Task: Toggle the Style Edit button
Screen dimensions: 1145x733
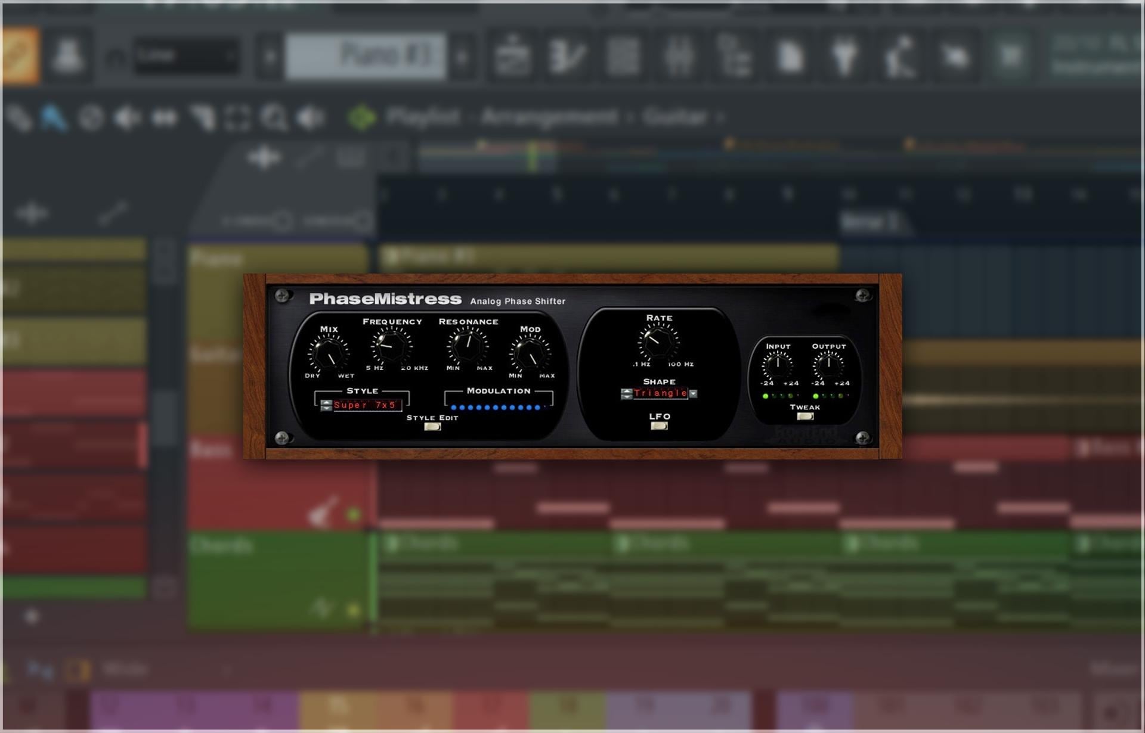Action: (x=432, y=427)
